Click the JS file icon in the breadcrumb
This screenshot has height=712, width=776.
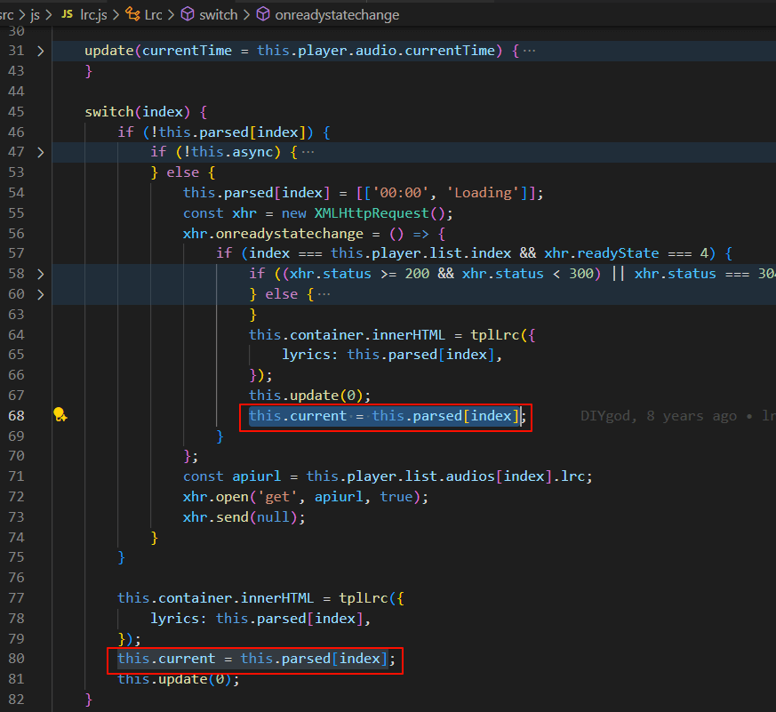(67, 14)
